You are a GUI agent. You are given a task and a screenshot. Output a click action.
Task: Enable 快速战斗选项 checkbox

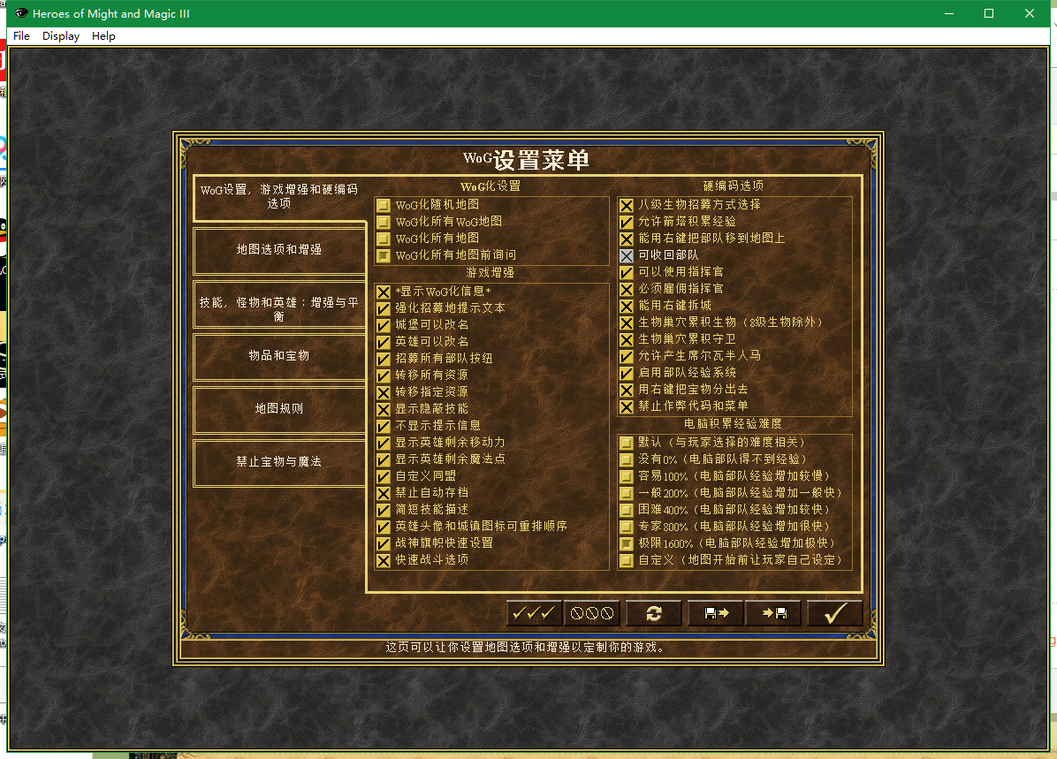pyautogui.click(x=384, y=560)
